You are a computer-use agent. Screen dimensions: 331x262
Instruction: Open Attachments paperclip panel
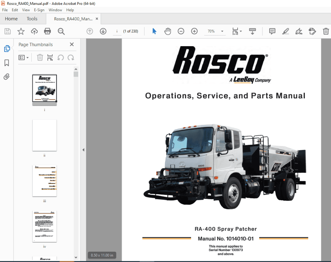[x=6, y=77]
